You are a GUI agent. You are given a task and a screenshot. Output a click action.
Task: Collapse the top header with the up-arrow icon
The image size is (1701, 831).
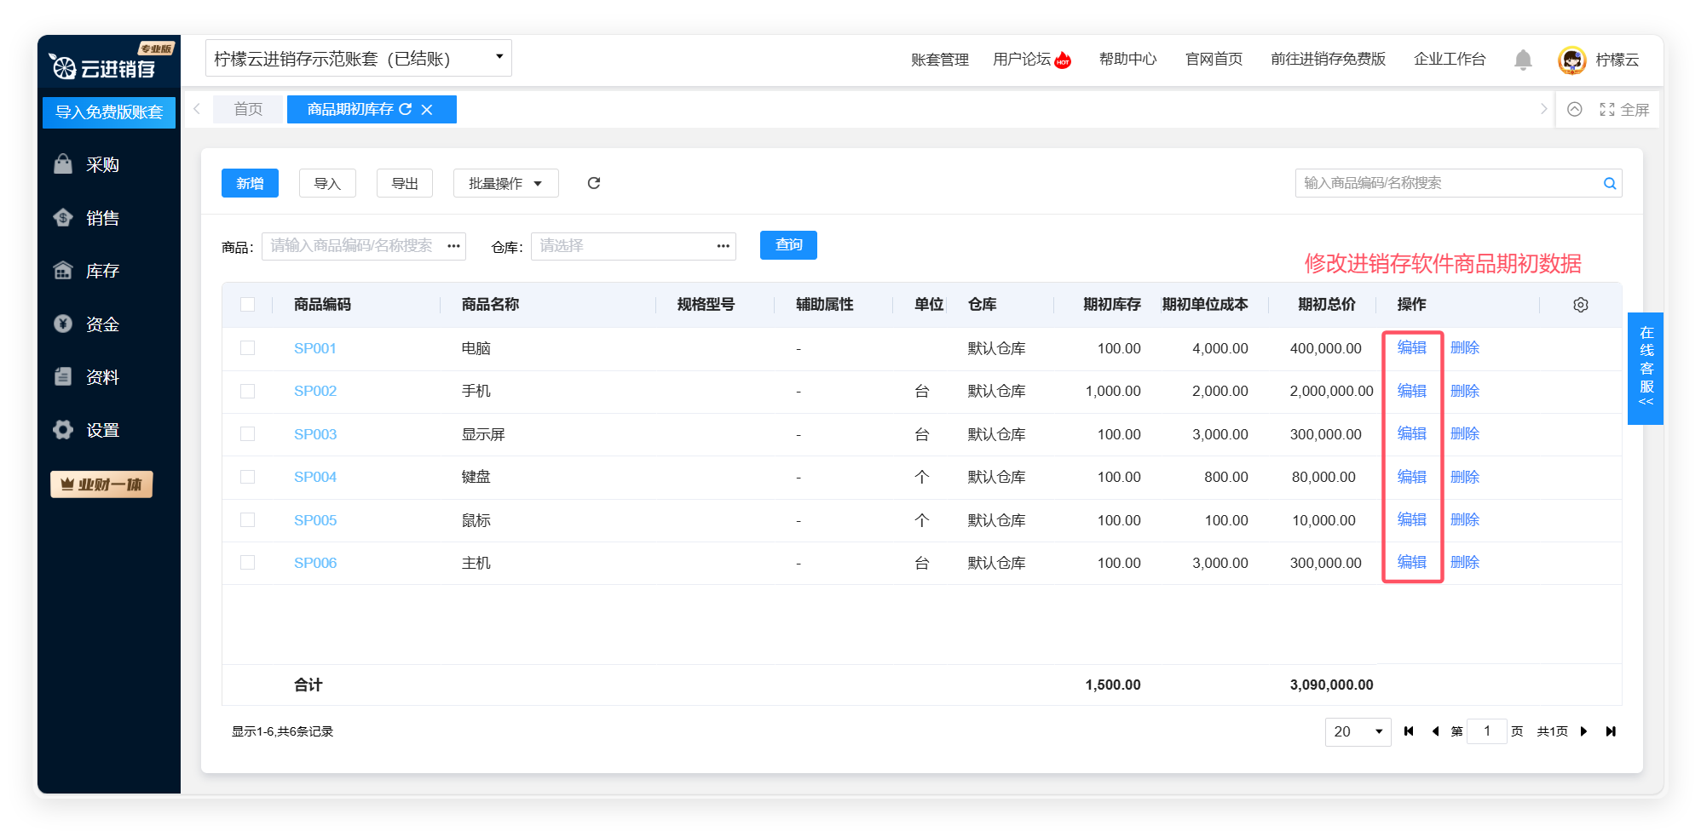1574,110
